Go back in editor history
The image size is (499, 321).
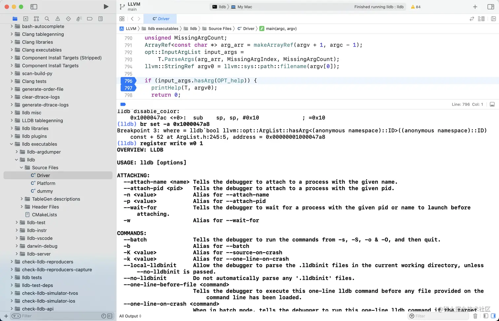(132, 19)
